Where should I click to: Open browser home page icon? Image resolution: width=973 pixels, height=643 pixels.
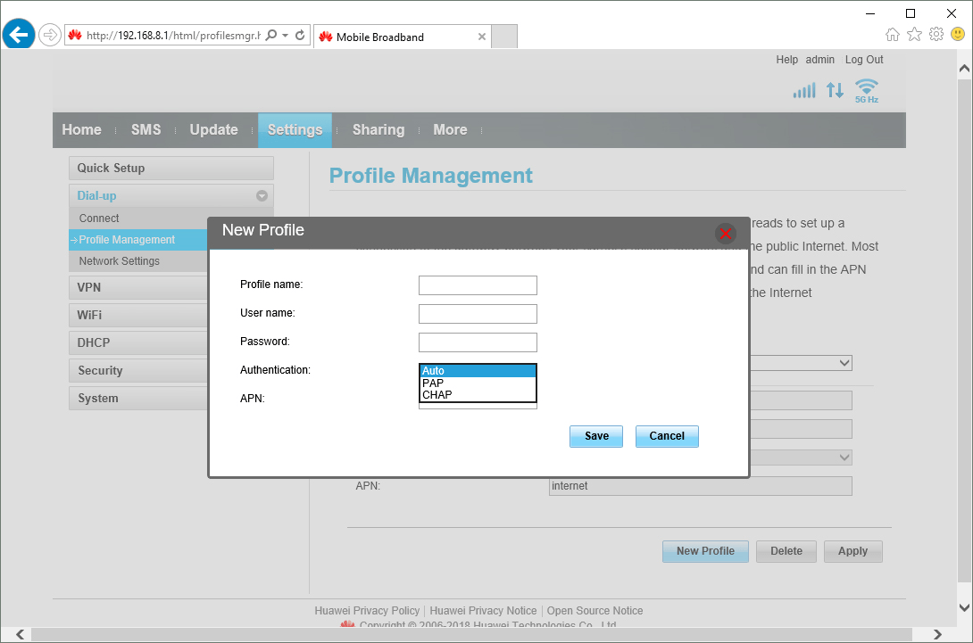point(893,35)
